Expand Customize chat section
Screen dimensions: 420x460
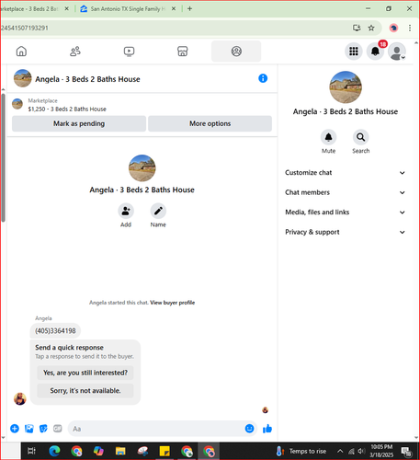(x=346, y=173)
